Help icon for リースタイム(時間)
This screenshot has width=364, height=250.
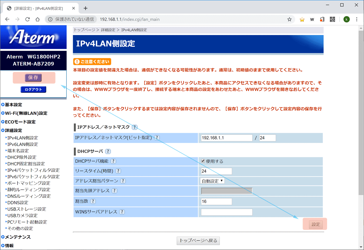pyautogui.click(x=118, y=171)
